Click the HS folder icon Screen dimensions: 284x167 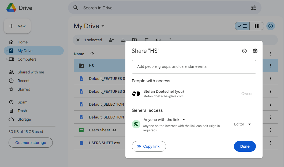coord(81,66)
